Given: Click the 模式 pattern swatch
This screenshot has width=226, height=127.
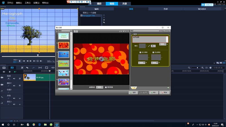Looking at the screenshot, I should pyautogui.click(x=142, y=46).
